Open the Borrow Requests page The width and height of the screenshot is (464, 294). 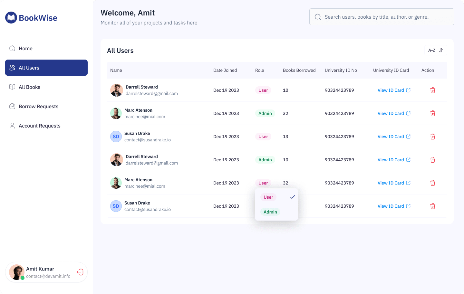(x=38, y=106)
